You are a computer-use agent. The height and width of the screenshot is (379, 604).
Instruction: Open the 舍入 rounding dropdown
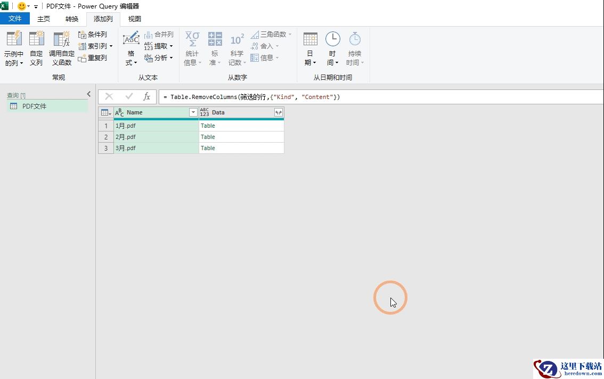(264, 46)
